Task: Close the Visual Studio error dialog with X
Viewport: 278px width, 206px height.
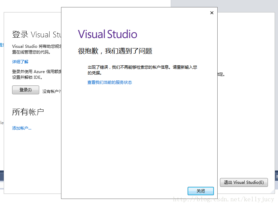Action: pos(212,13)
